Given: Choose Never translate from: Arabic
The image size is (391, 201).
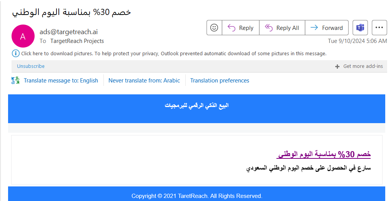Looking at the screenshot, I should coord(144,81).
